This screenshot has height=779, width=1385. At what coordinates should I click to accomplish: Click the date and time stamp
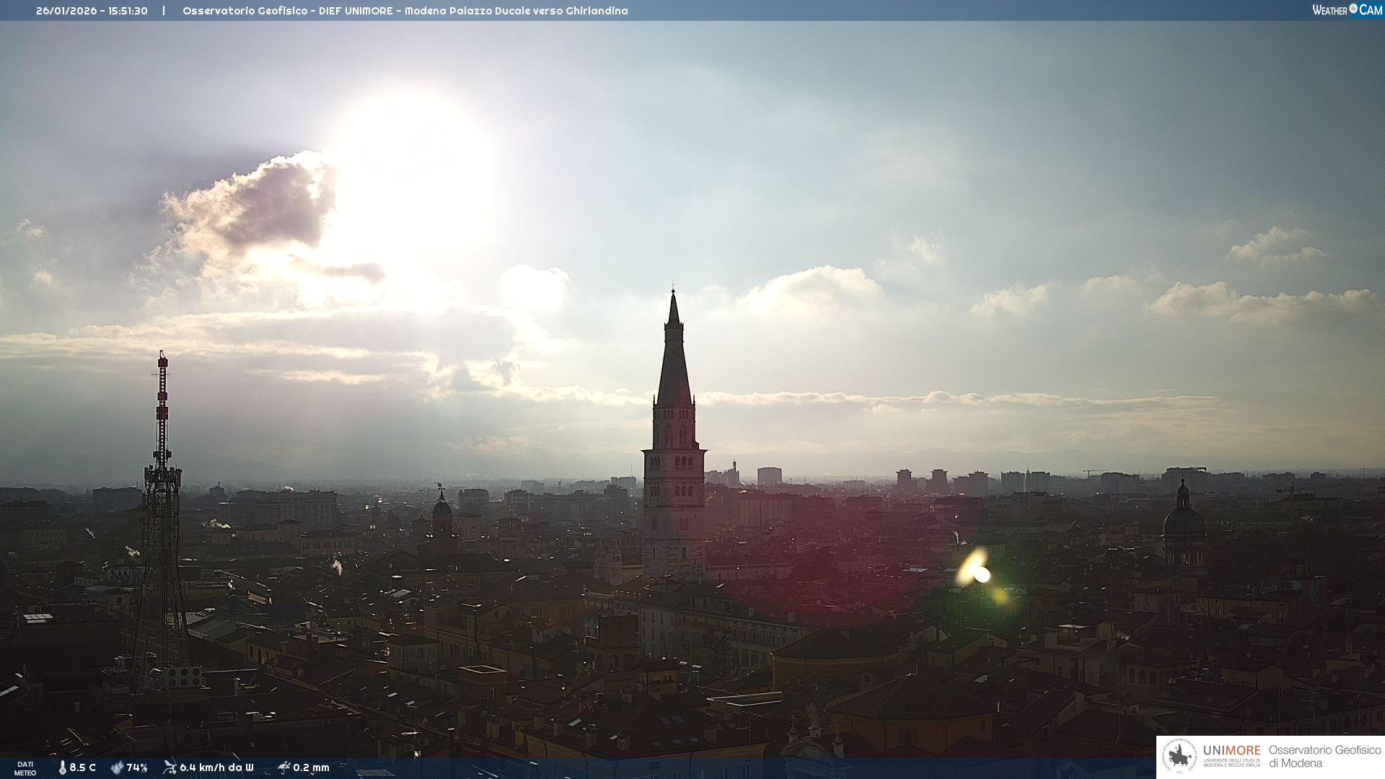point(92,11)
